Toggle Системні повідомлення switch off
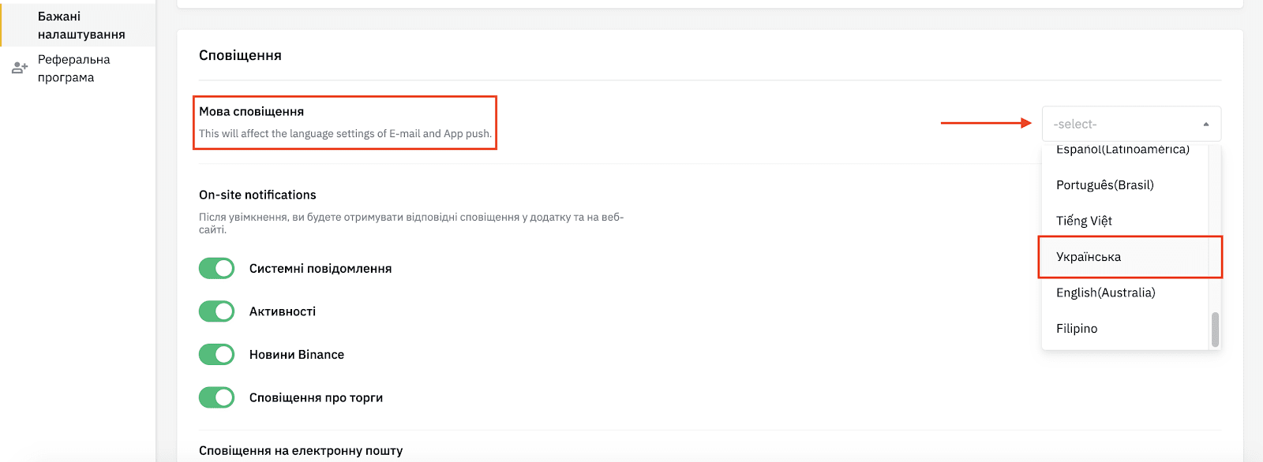Viewport: 1263px width, 462px height. [216, 269]
